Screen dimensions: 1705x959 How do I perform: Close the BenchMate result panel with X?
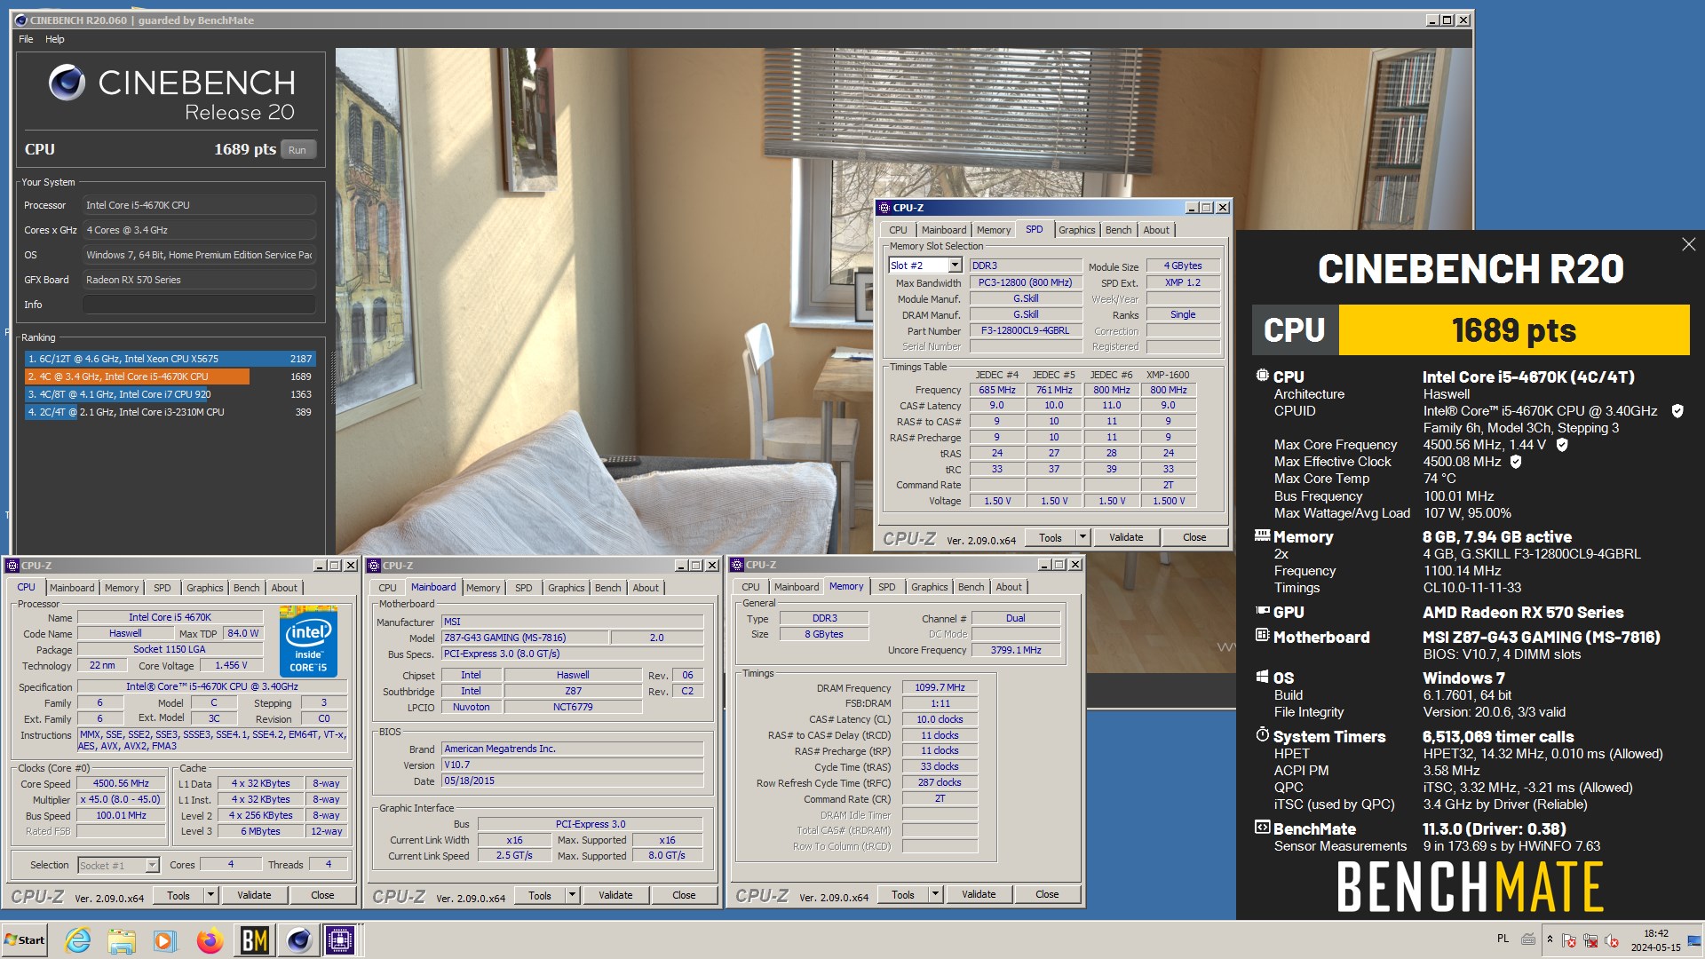(x=1688, y=244)
